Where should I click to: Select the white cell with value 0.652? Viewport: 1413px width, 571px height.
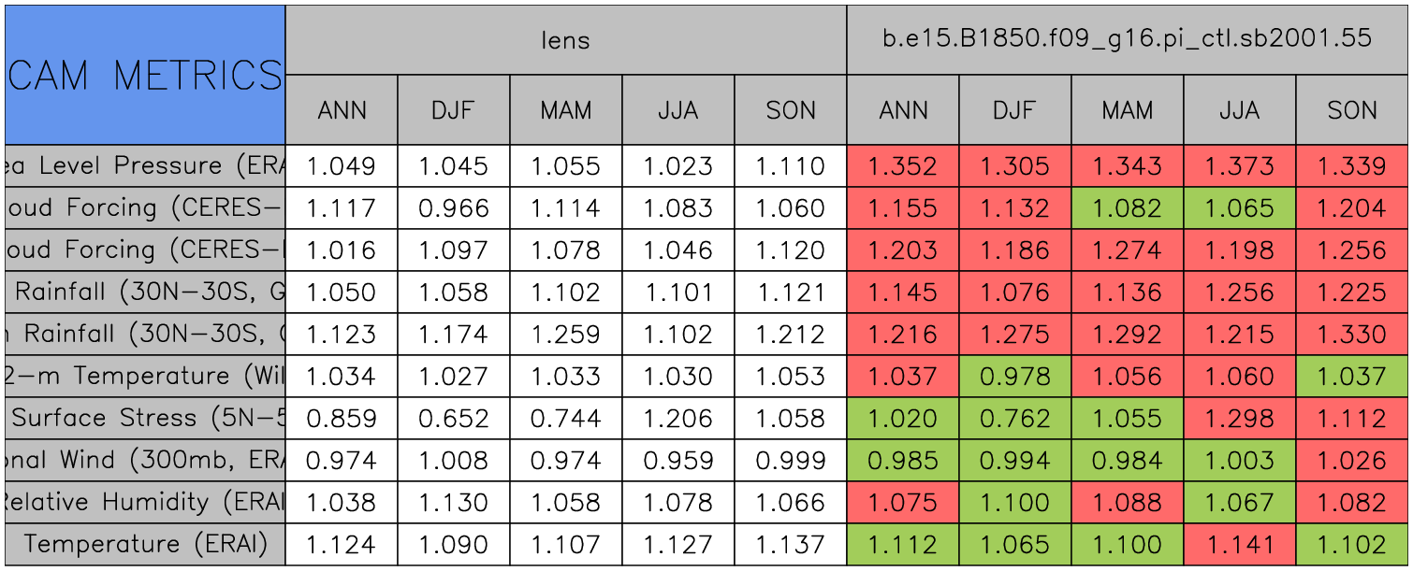tap(454, 419)
